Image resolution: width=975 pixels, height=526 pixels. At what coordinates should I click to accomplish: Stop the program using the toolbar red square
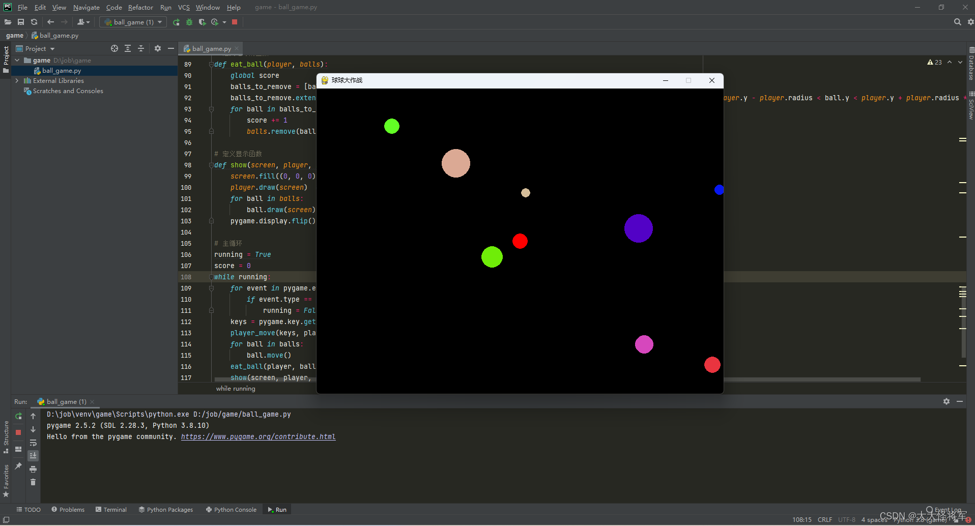tap(235, 22)
